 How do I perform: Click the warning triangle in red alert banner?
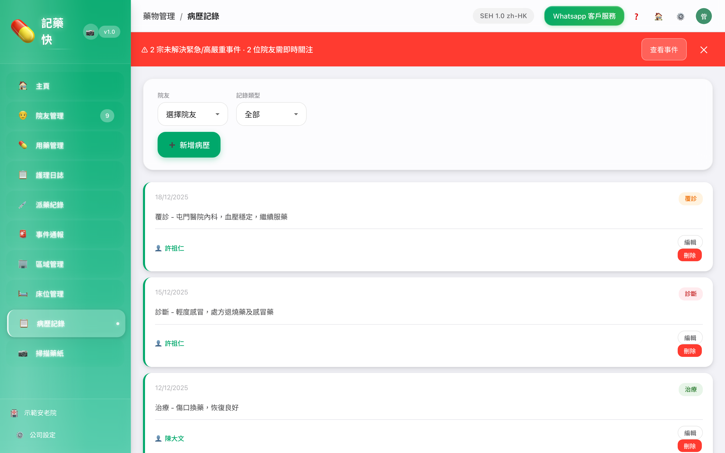(145, 50)
